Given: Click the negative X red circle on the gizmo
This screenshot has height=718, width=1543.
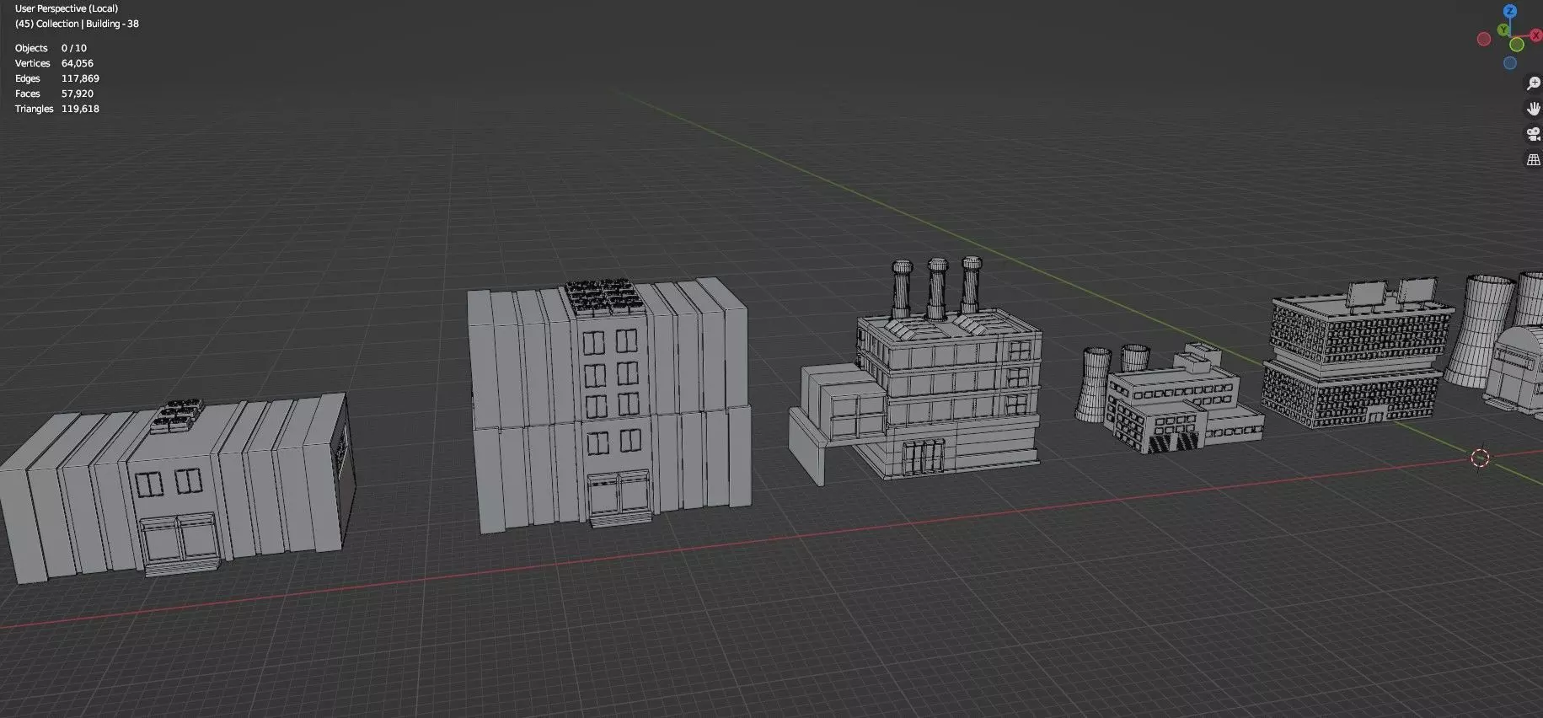Looking at the screenshot, I should point(1484,39).
